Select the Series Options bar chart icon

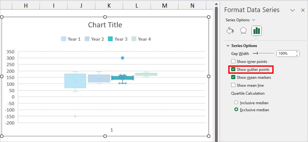[257, 31]
